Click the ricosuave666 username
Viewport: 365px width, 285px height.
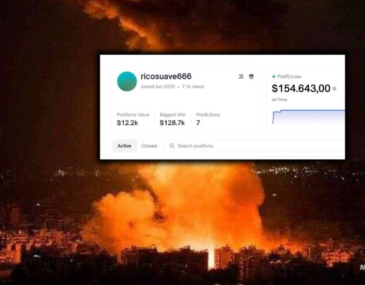click(166, 76)
